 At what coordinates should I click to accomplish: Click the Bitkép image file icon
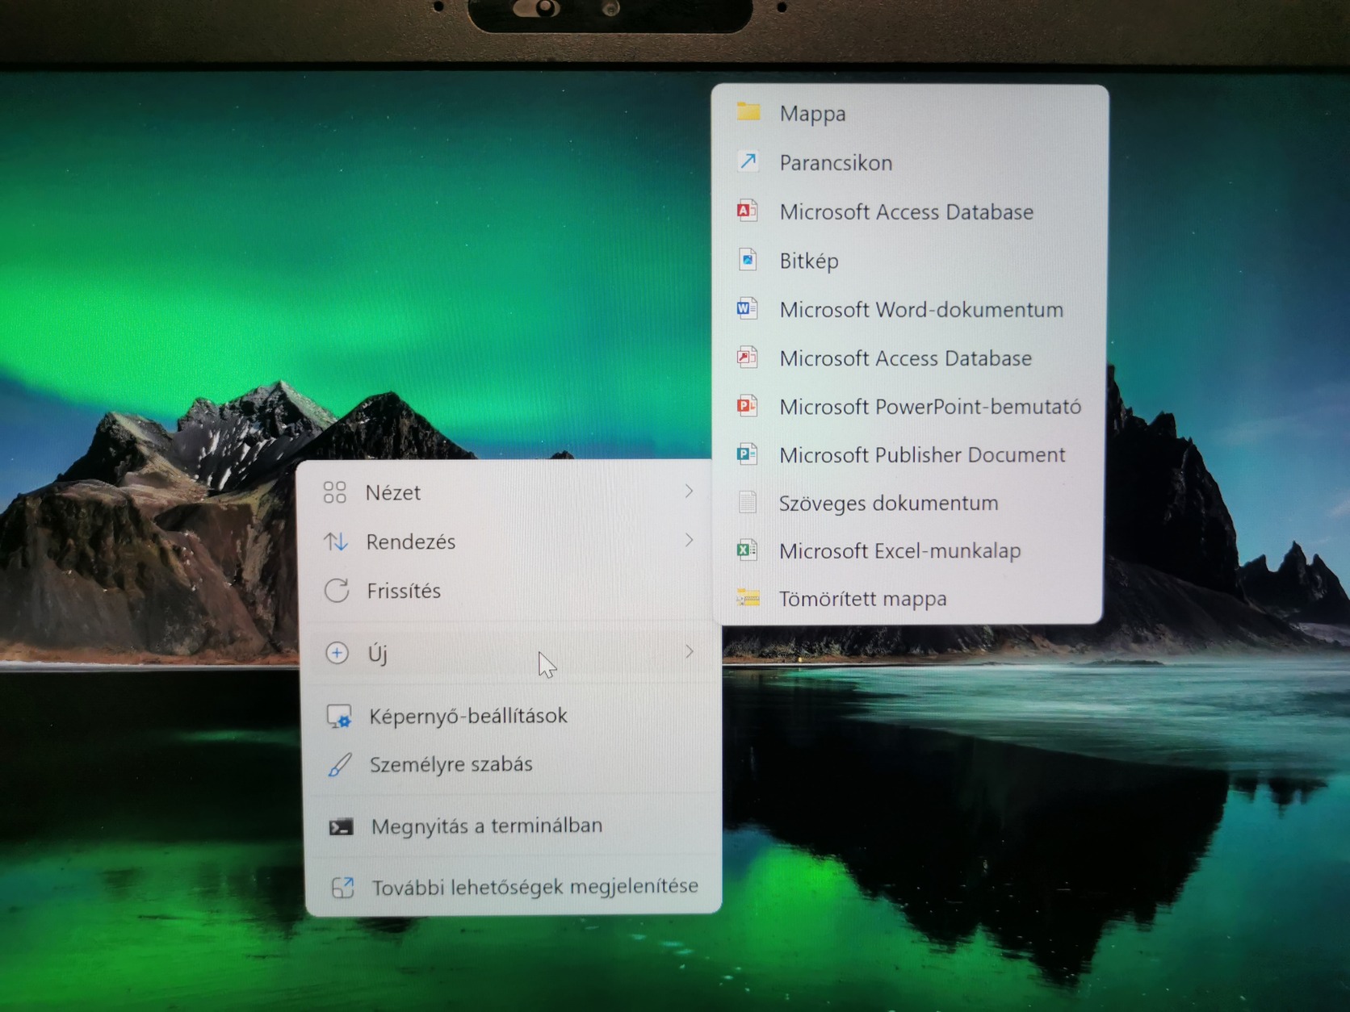click(748, 260)
